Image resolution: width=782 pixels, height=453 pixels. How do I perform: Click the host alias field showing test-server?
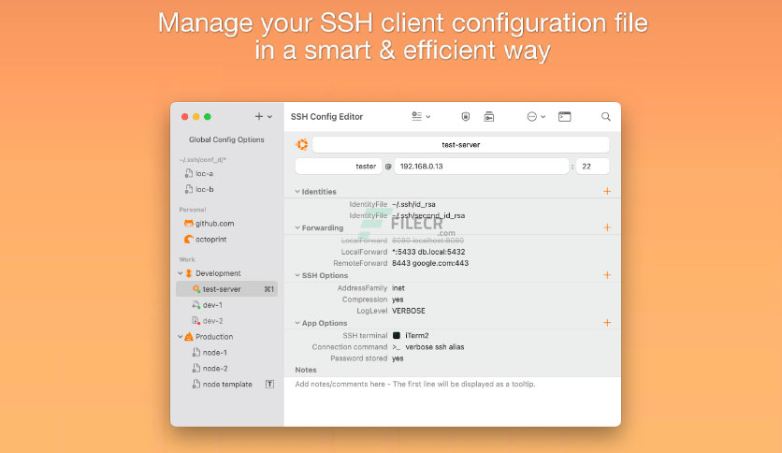coord(461,145)
